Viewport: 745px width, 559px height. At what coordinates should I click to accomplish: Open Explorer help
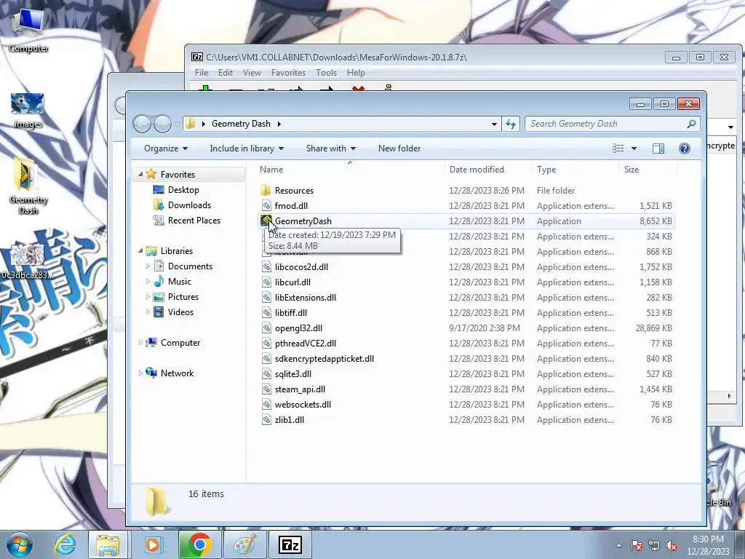[684, 148]
